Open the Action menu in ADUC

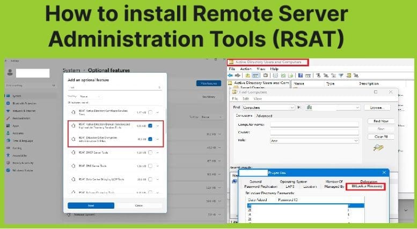click(x=246, y=69)
